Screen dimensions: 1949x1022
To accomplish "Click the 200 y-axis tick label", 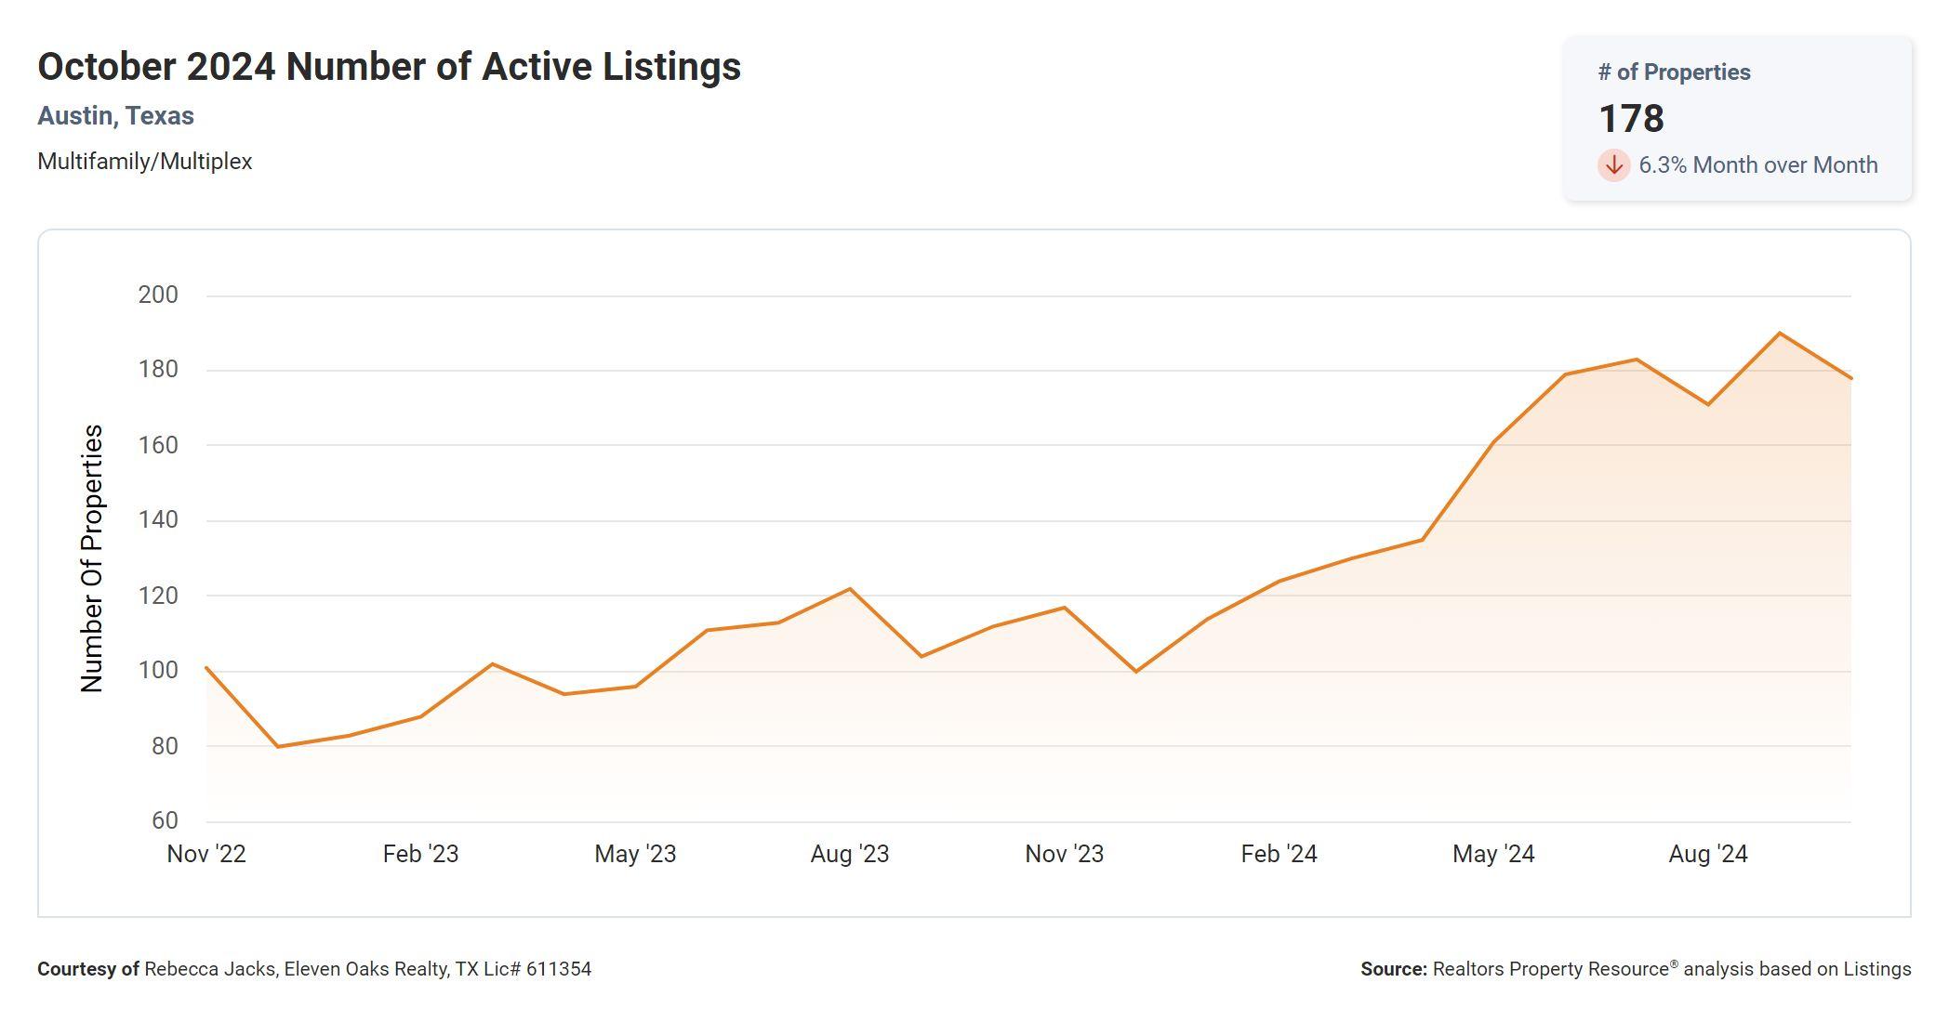I will point(158,295).
